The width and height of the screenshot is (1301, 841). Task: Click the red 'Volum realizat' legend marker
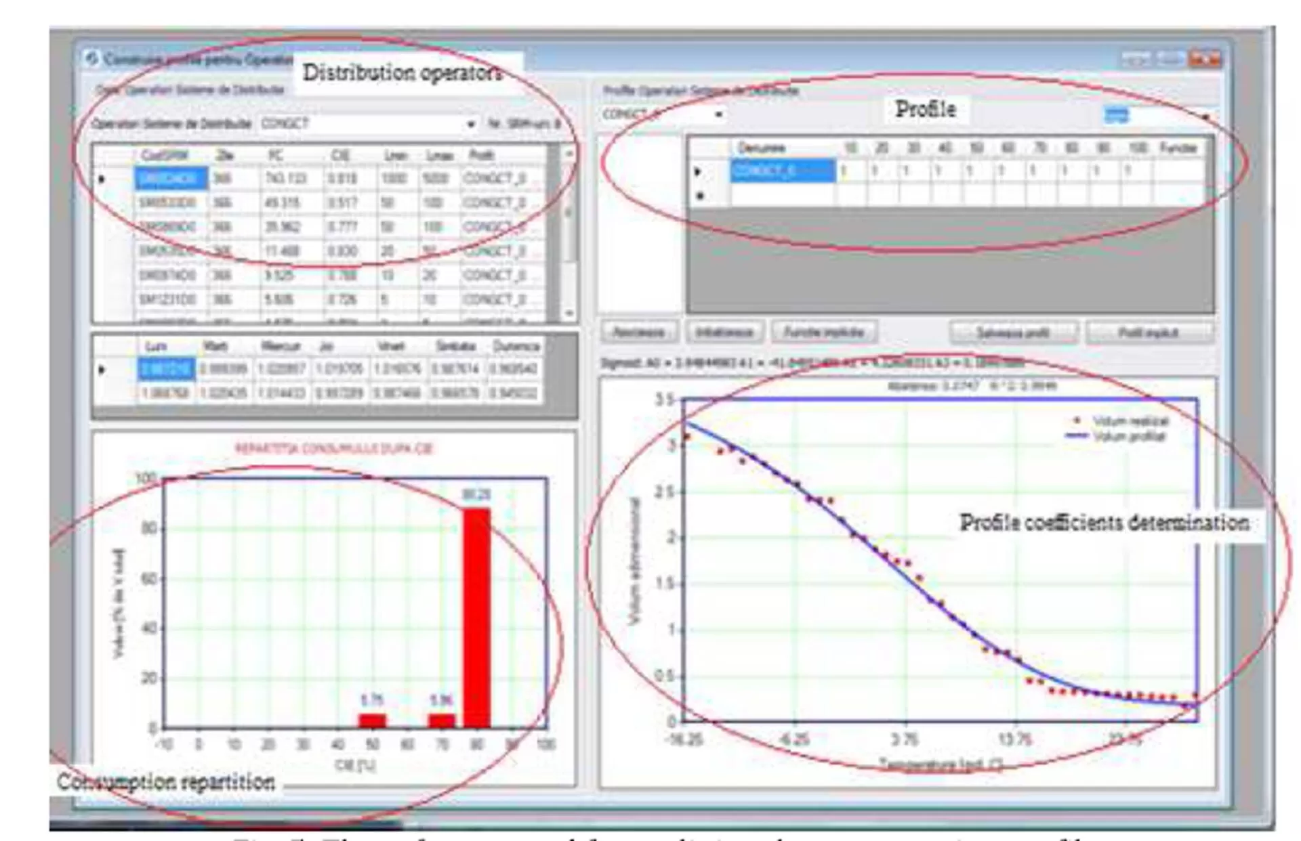point(1077,420)
